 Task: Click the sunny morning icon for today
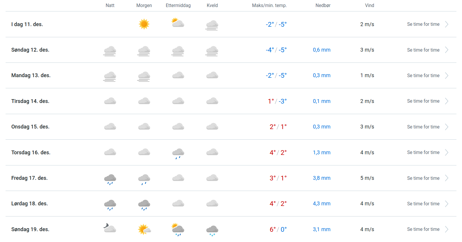pos(144,24)
